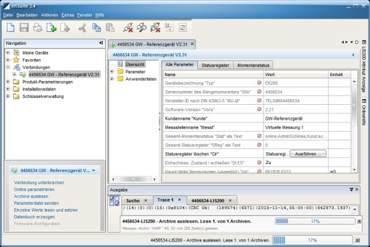Click the clipboard paste toolbar icon
Image resolution: width=370 pixels, height=247 pixels.
click(x=110, y=27)
